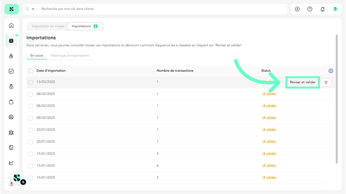Expand the search scope dropdown chevron
This screenshot has height=194, width=346.
(x=33, y=9)
